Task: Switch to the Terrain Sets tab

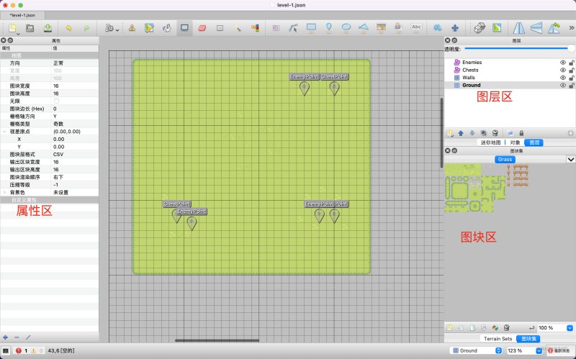Action: tap(498, 339)
